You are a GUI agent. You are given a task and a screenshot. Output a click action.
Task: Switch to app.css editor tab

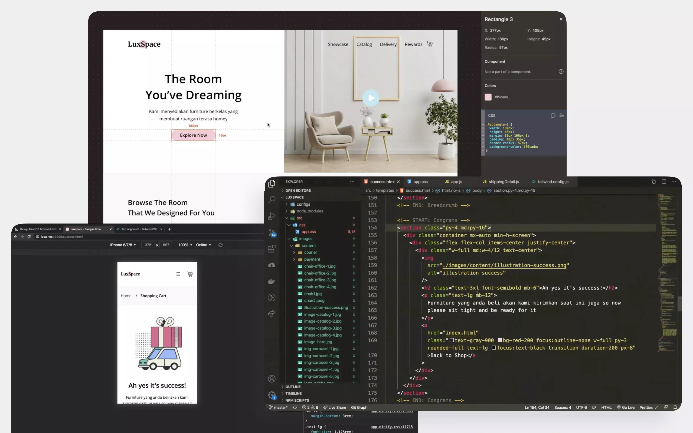[x=420, y=182]
